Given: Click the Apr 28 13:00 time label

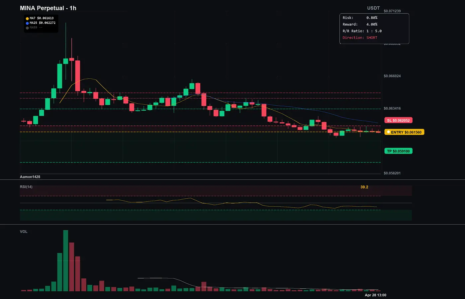Looking at the screenshot, I should (x=376, y=295).
